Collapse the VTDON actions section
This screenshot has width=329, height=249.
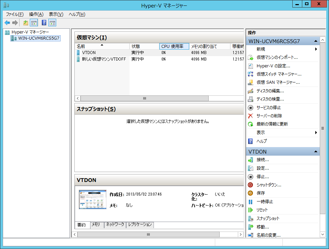[x=316, y=152]
